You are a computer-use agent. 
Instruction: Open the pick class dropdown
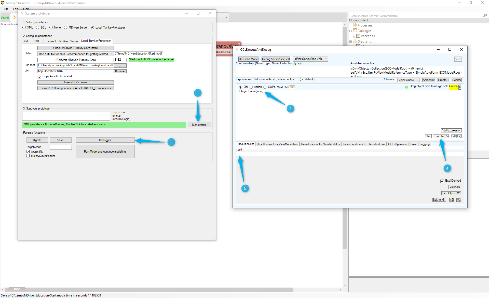408,80
